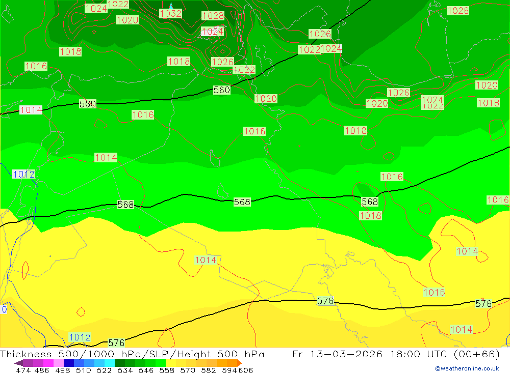Click the blue 1012 label beside the 576 contour

[x=80, y=337]
